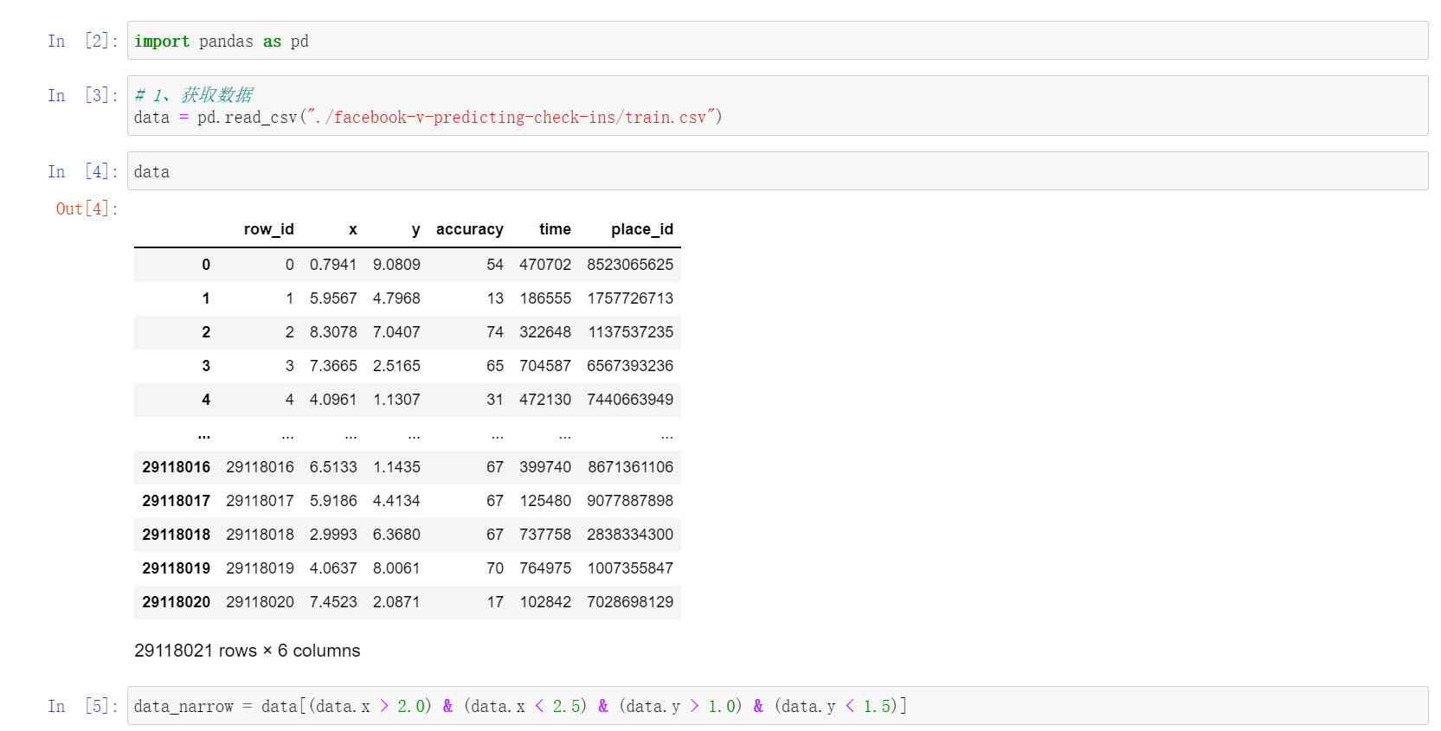The image size is (1441, 731).
Task: Click x value 7.3665
Action: click(x=333, y=366)
